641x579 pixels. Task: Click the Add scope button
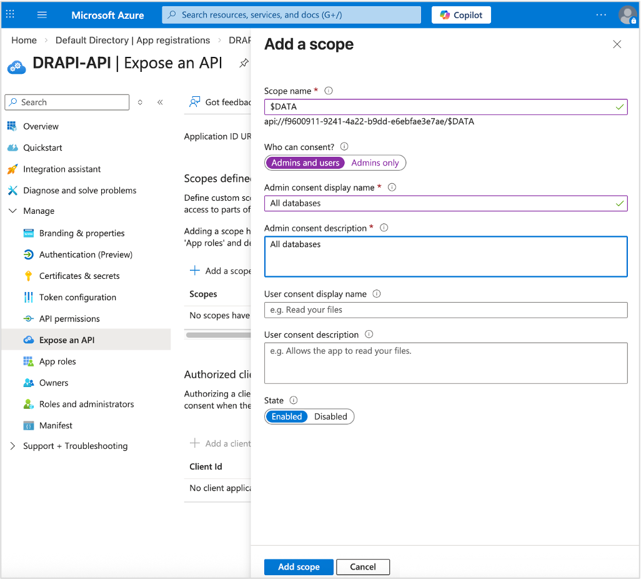299,566
